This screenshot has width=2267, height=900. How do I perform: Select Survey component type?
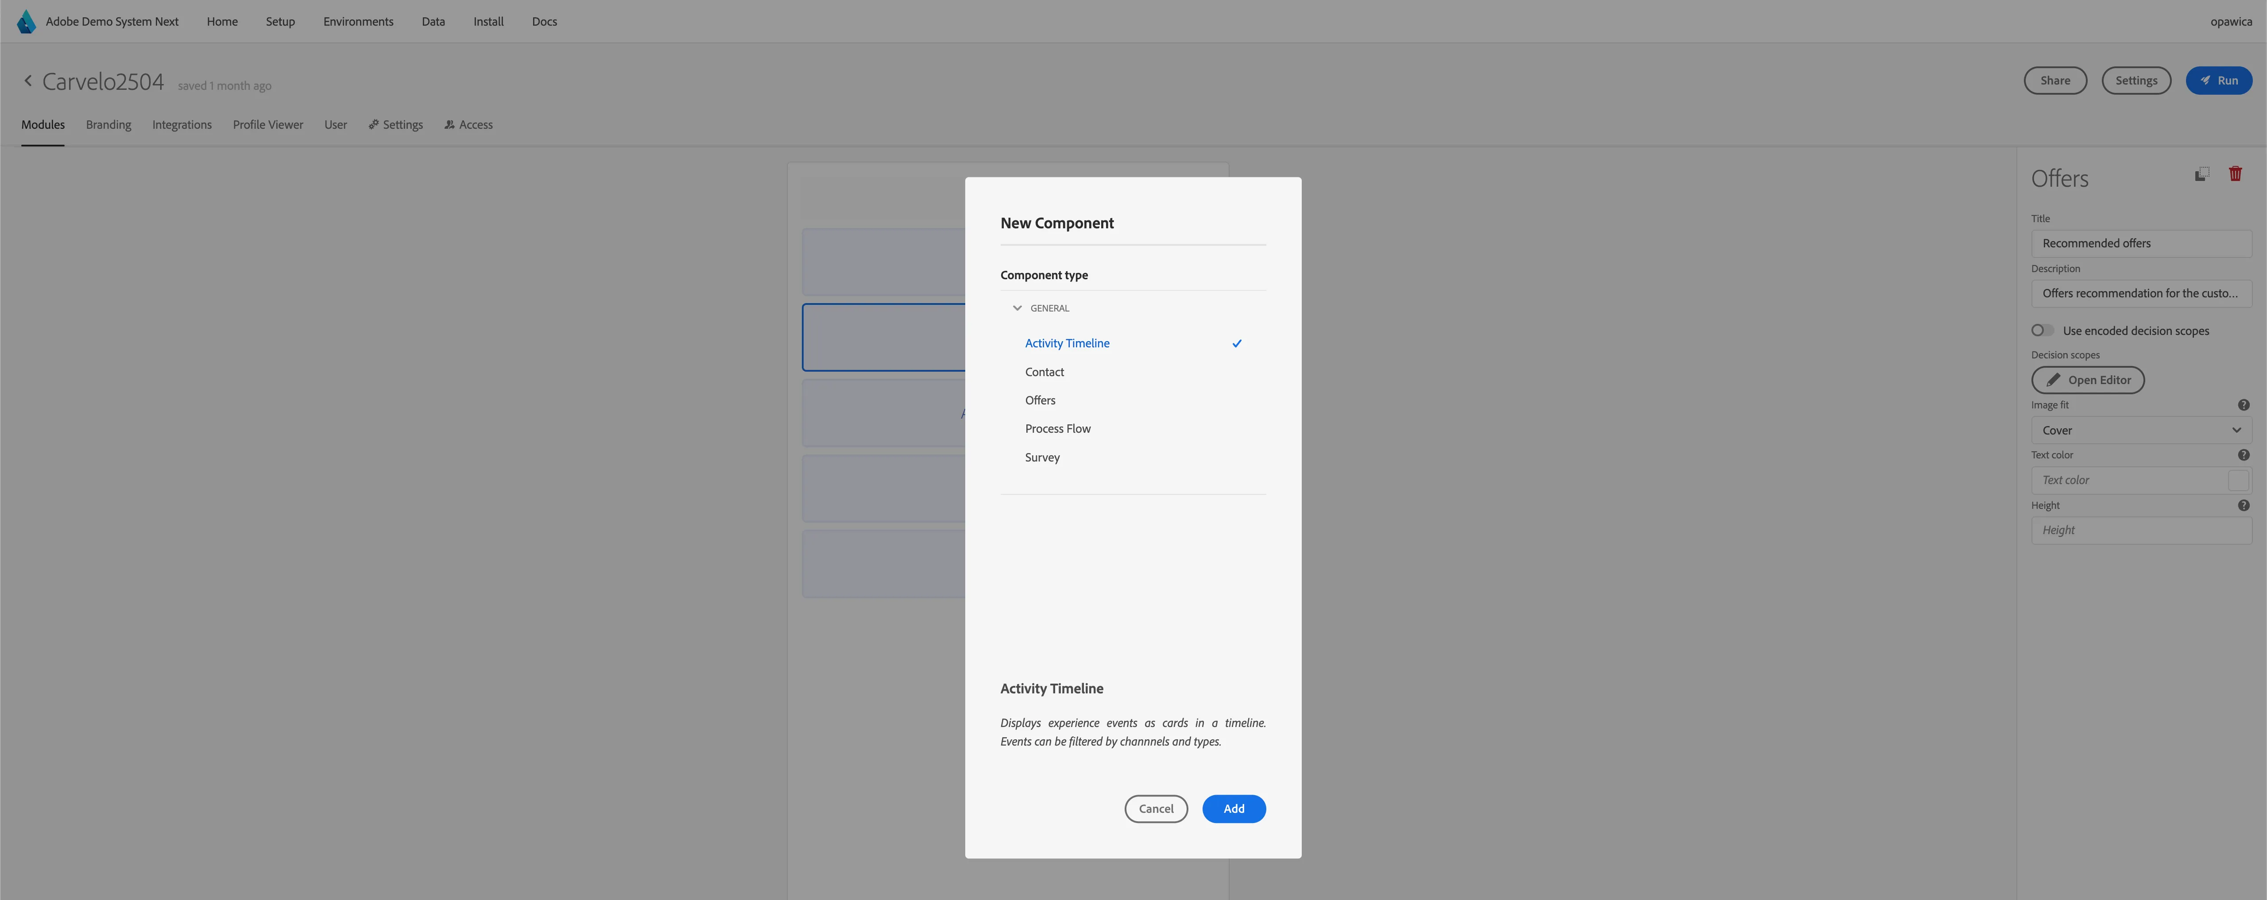(x=1133, y=458)
